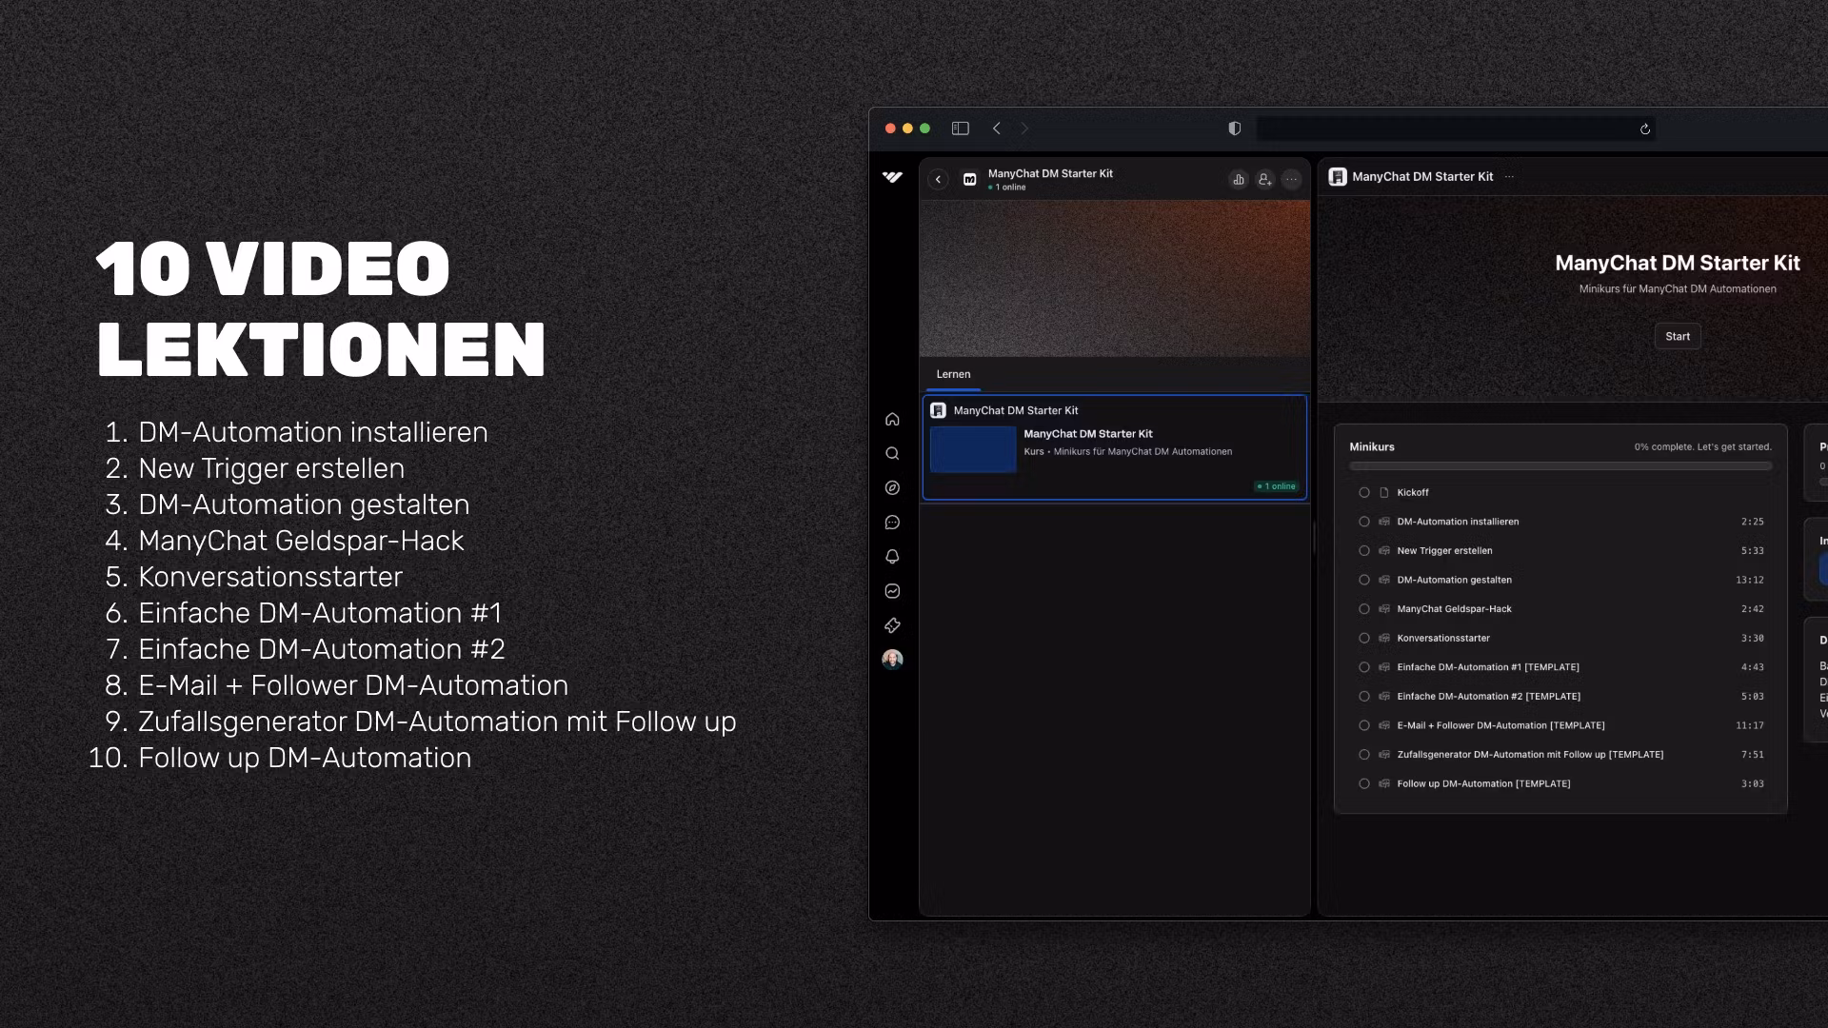The image size is (1828, 1028).
Task: Click the blue course thumbnail
Action: (973, 449)
